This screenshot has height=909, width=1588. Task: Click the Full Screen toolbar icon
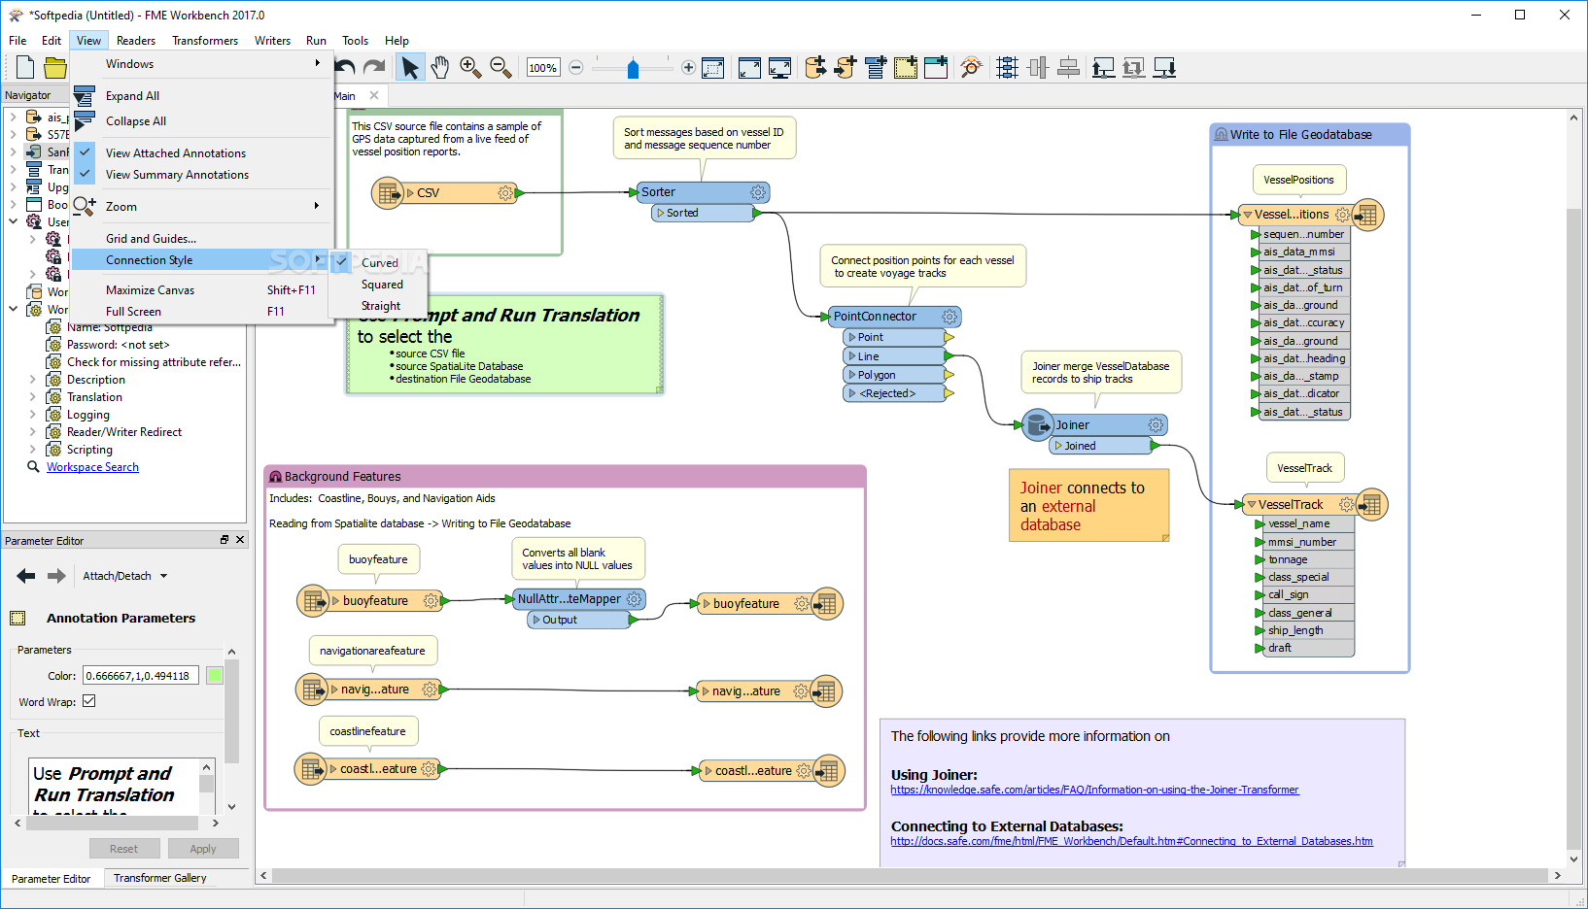click(779, 67)
